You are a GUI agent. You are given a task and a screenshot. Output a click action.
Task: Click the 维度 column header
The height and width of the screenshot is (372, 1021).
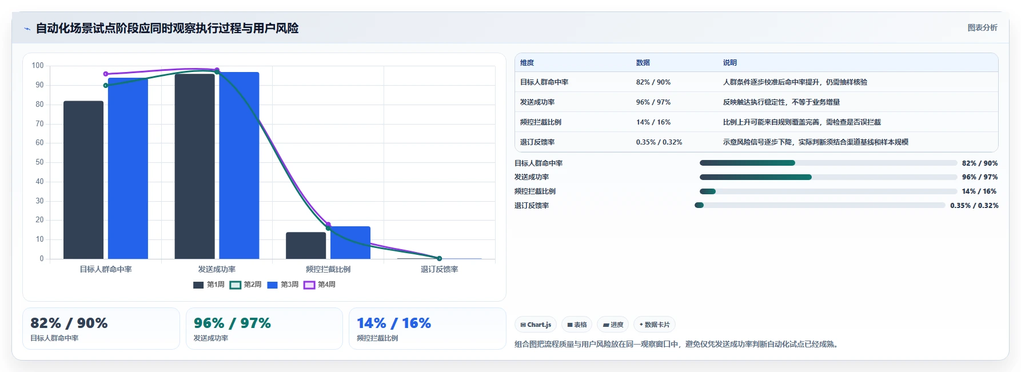tap(527, 63)
